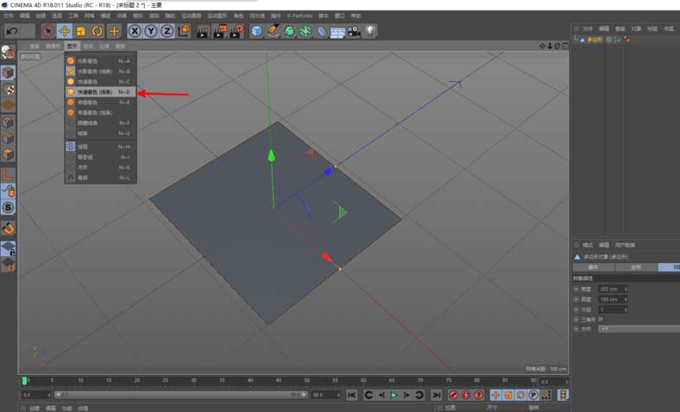Click the 宽度 width value stepper arrows

coord(625,289)
